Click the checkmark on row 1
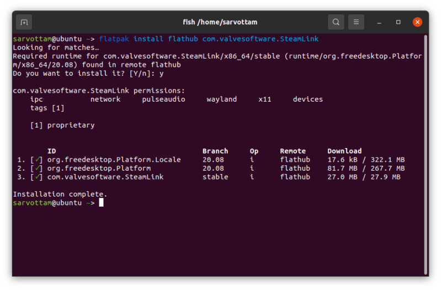The width and height of the screenshot is (441, 290). tap(37, 160)
